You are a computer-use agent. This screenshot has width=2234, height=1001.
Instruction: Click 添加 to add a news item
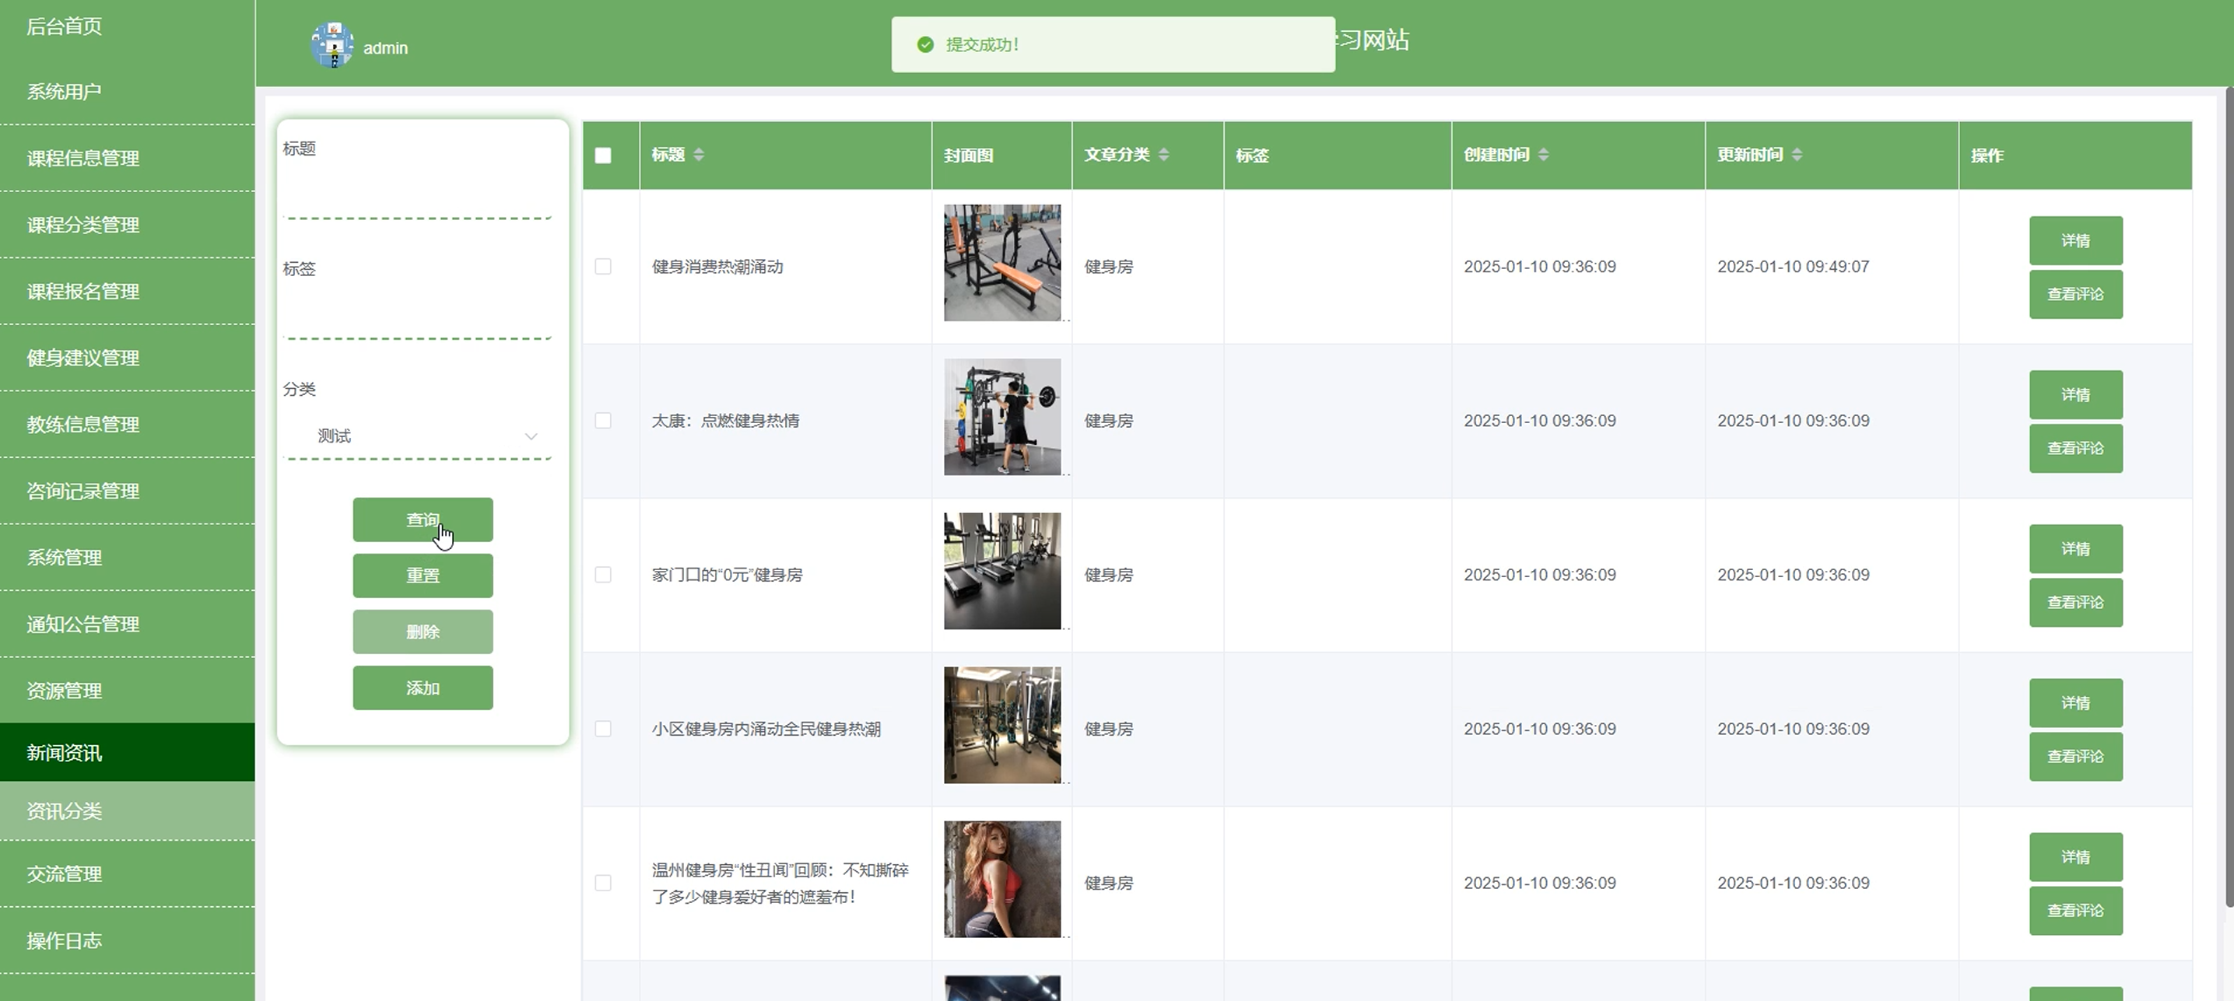423,688
